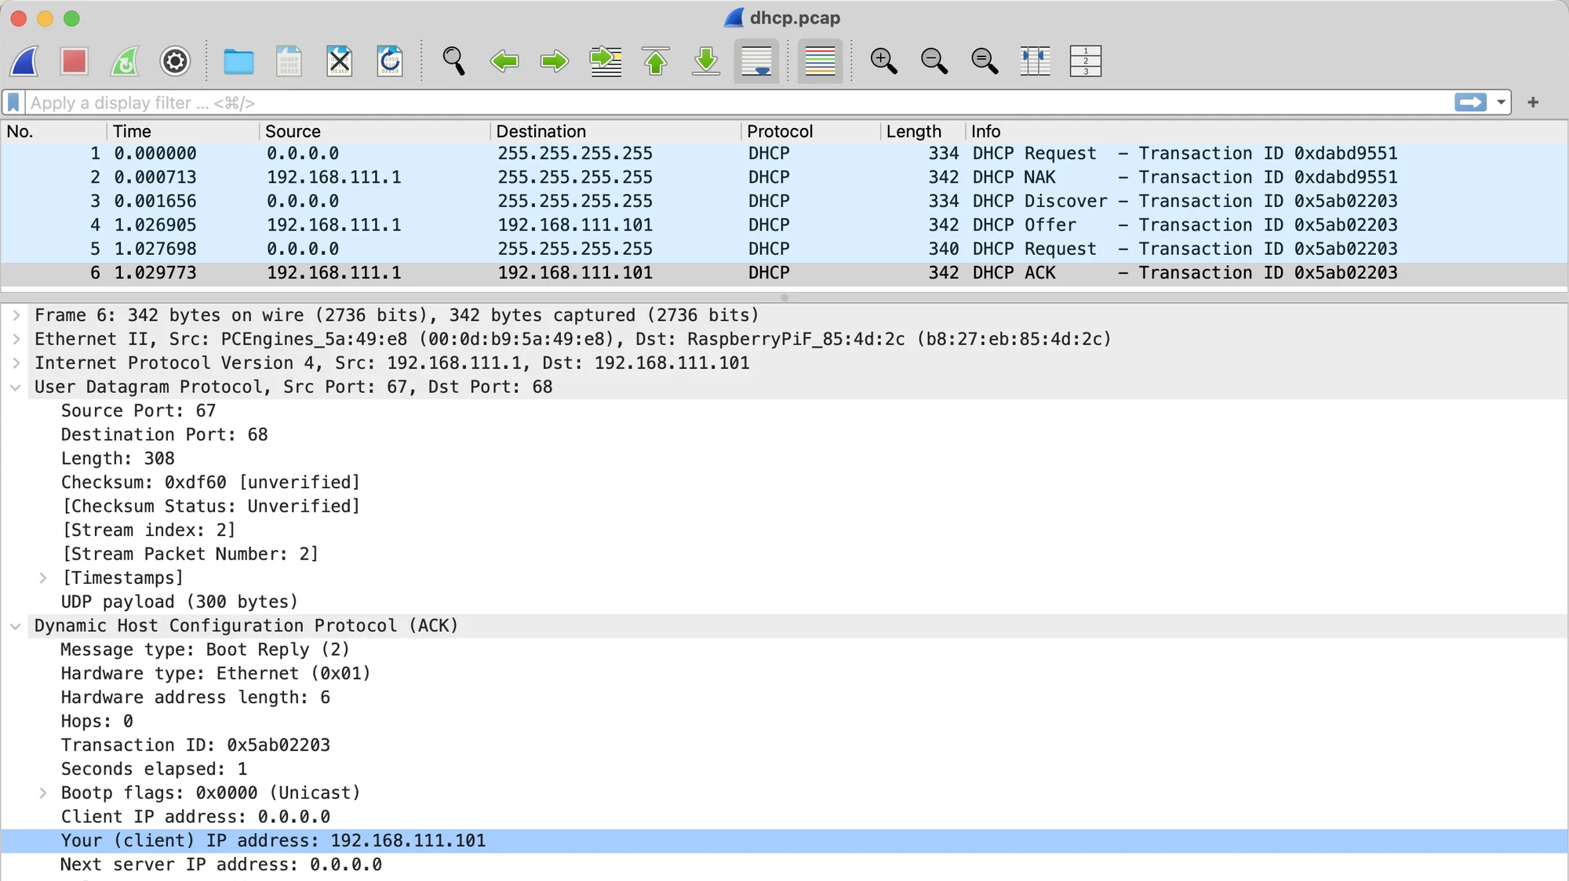Toggle auto-scroll during live capture
The image size is (1569, 881).
coord(756,61)
